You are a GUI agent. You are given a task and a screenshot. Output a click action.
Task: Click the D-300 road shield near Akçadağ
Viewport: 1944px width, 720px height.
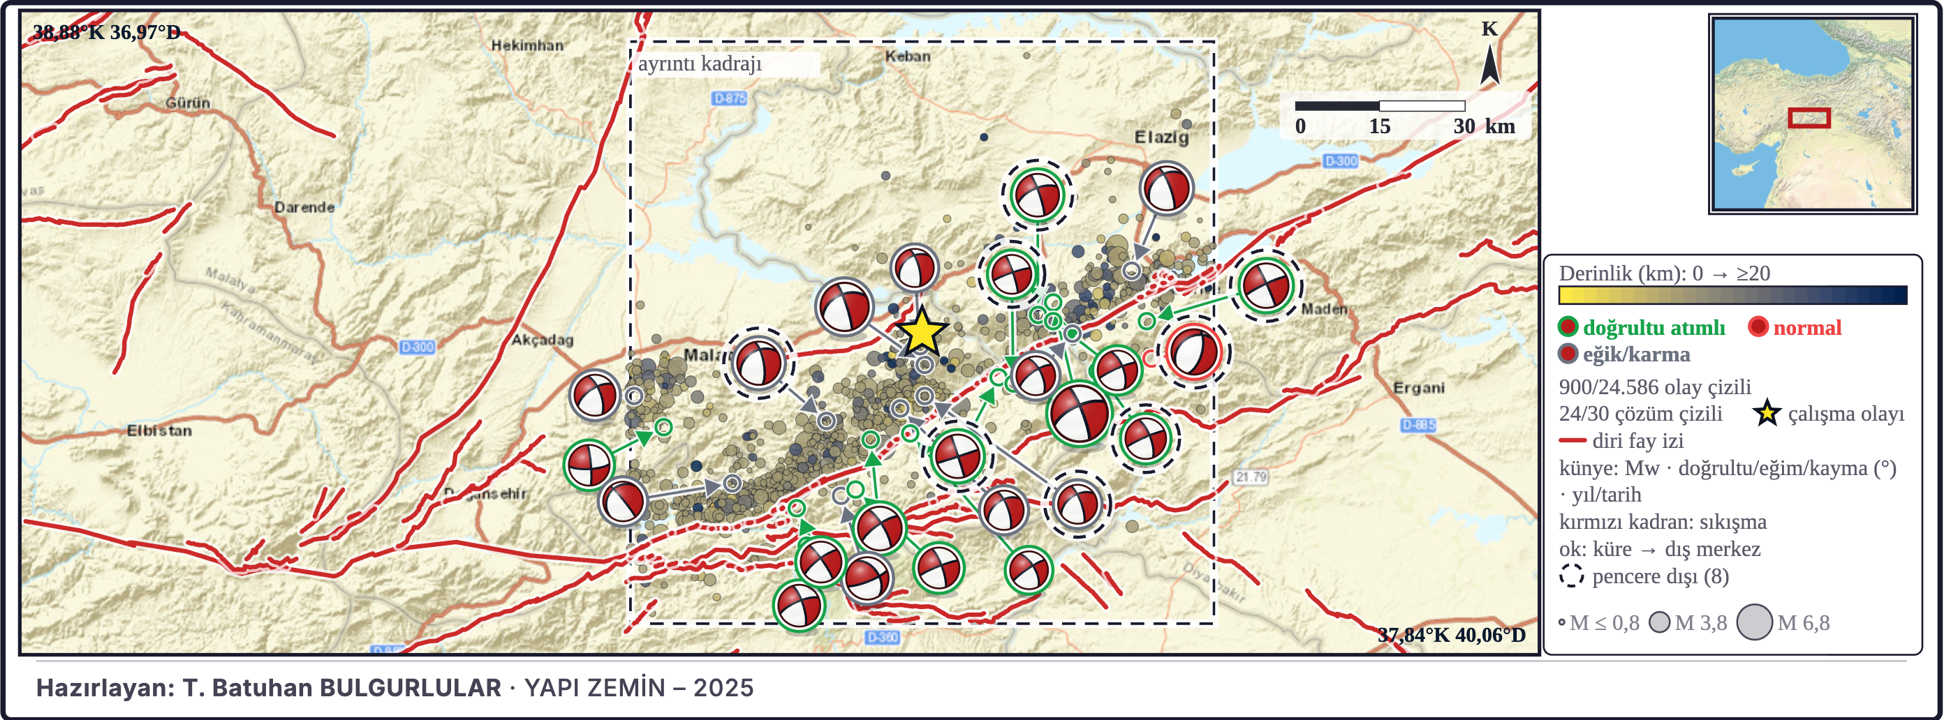click(418, 347)
